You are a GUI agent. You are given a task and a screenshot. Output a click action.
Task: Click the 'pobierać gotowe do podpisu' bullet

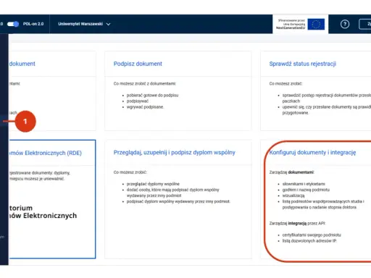point(152,96)
